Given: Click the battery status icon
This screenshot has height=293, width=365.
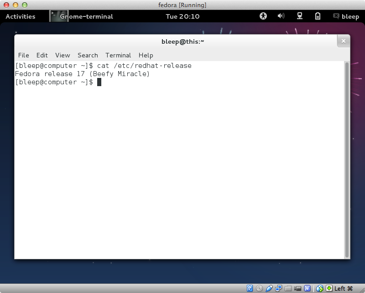Looking at the screenshot, I should point(318,16).
